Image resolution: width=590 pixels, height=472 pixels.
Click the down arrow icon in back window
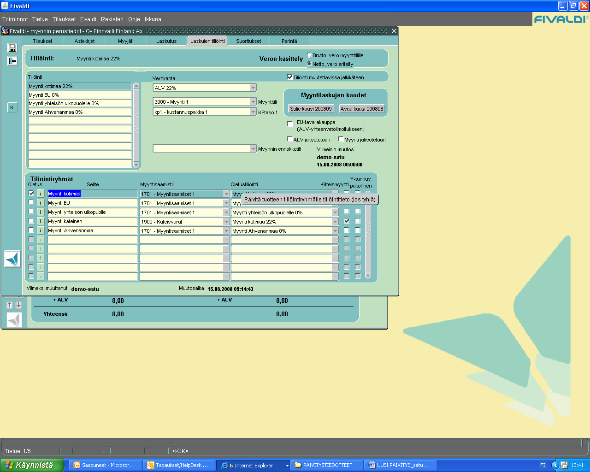(18, 305)
